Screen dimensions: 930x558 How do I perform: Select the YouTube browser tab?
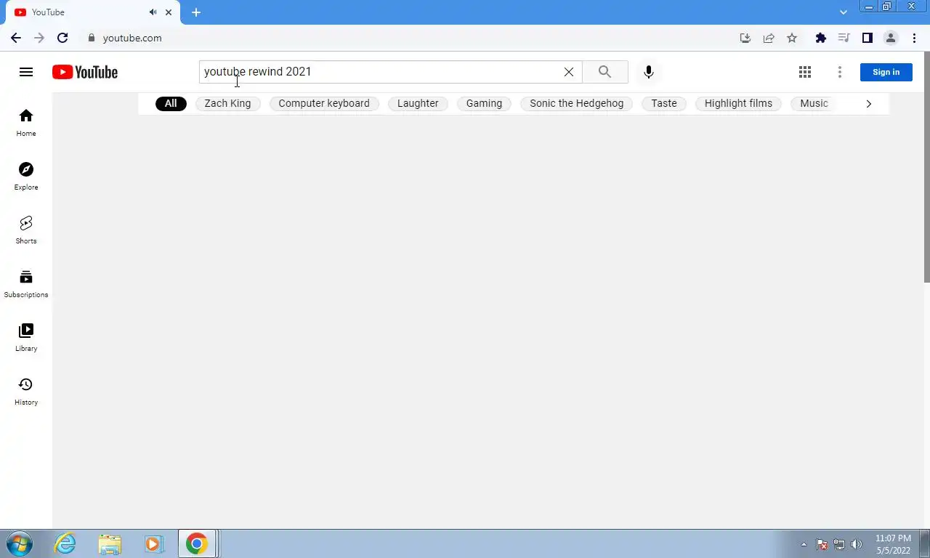click(x=93, y=12)
